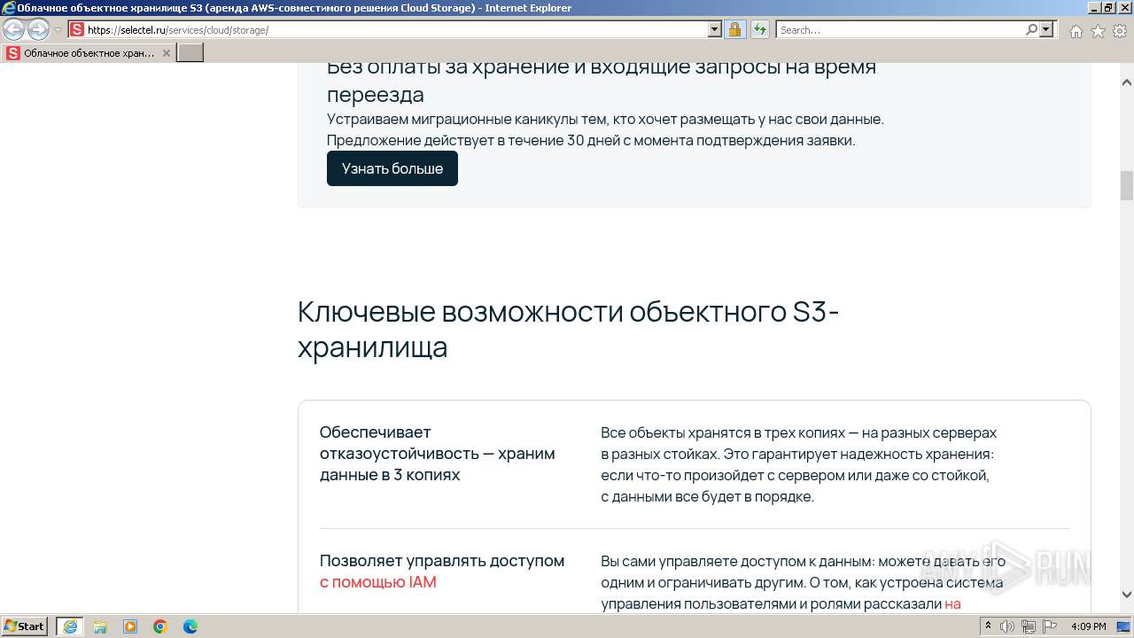The height and width of the screenshot is (638, 1134).
Task: Select the Облачное объектное хран... tab
Action: click(x=89, y=53)
